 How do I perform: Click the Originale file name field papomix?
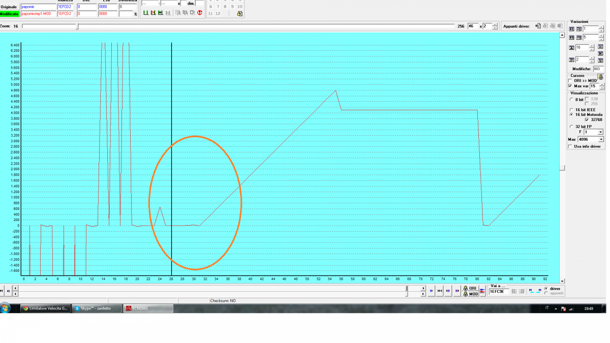pyautogui.click(x=38, y=7)
